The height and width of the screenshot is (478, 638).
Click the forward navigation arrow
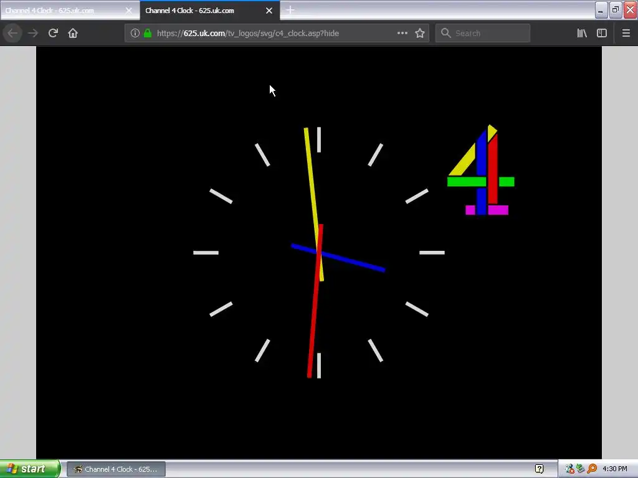coord(32,33)
